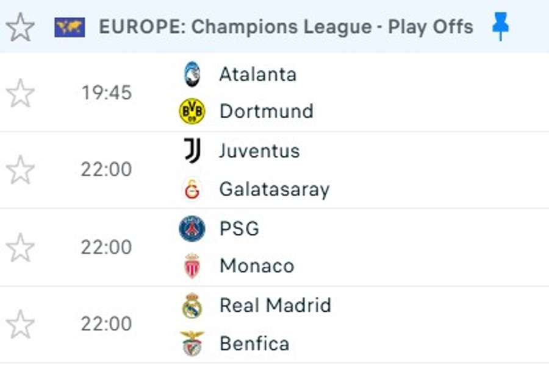This screenshot has width=549, height=383.
Task: Favorite the Champions League Play Offs league
Action: click(20, 27)
